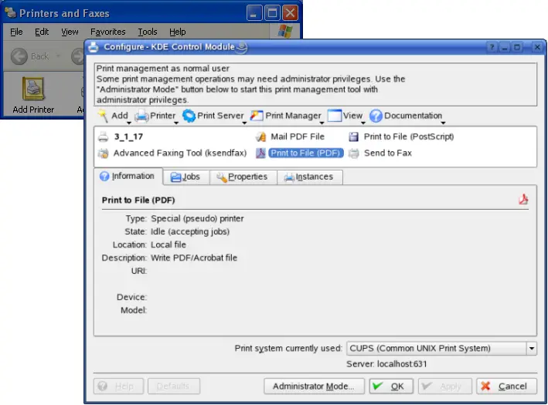Image resolution: width=548 pixels, height=405 pixels.
Task: Click the Administrator Mode button
Action: [313, 386]
